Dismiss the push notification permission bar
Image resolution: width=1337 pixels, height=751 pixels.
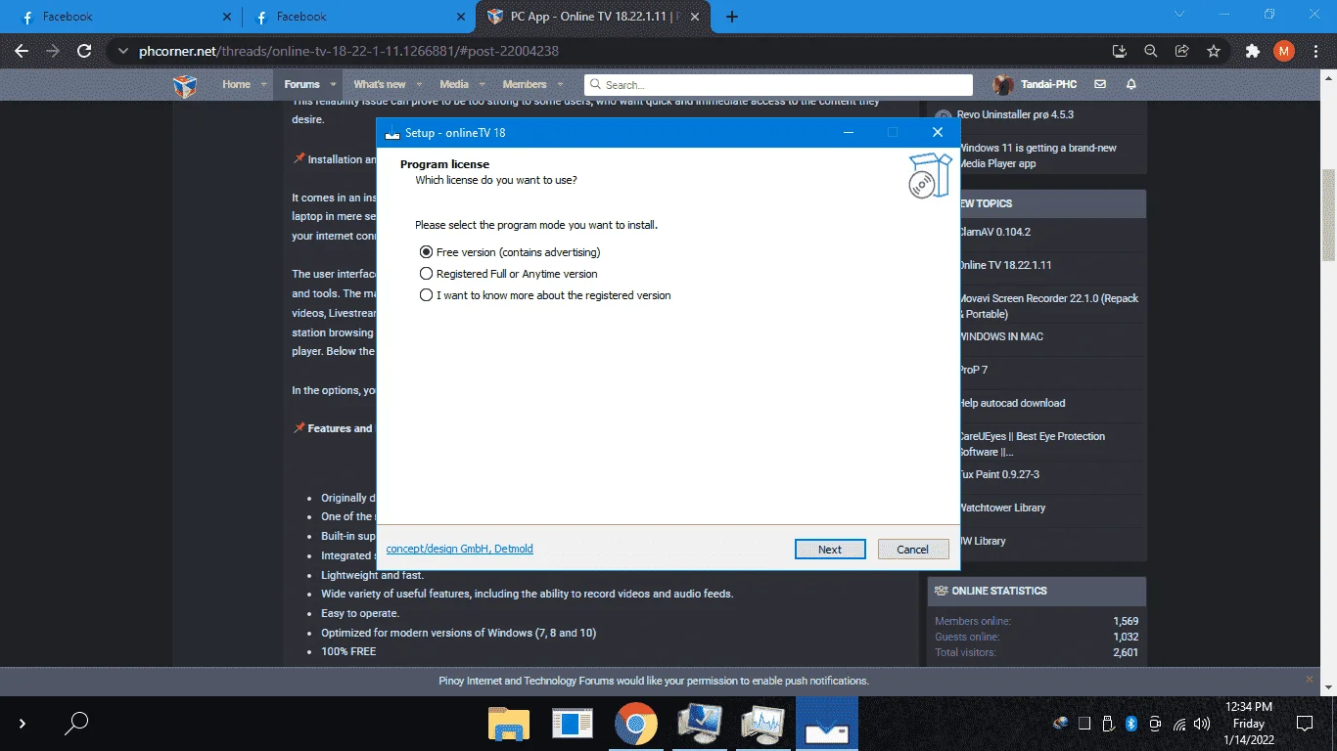[x=1310, y=679]
